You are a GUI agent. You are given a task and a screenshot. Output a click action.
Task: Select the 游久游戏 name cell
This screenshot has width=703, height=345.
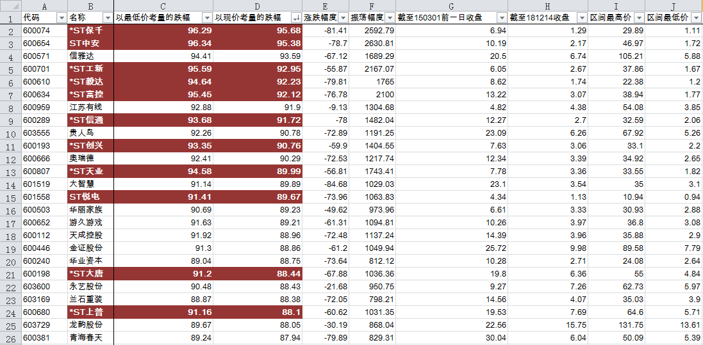90,222
